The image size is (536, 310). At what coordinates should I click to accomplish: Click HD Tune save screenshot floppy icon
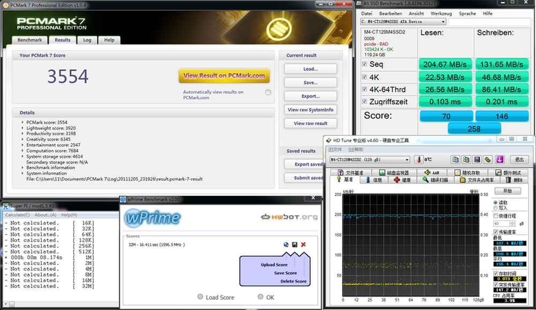click(x=477, y=160)
